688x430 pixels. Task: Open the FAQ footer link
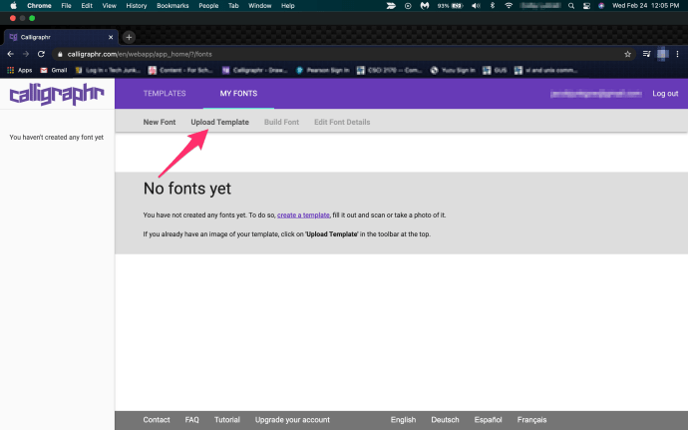(x=191, y=420)
